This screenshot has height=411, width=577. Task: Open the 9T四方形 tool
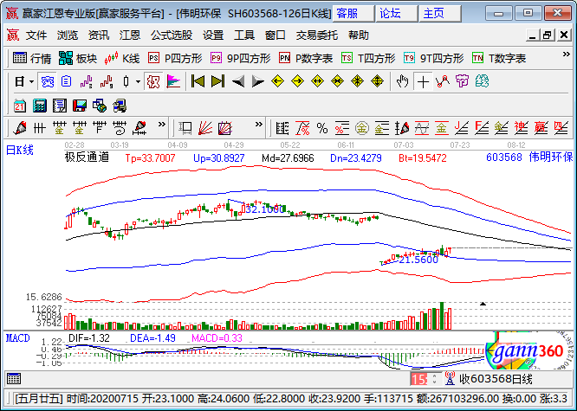pos(433,58)
